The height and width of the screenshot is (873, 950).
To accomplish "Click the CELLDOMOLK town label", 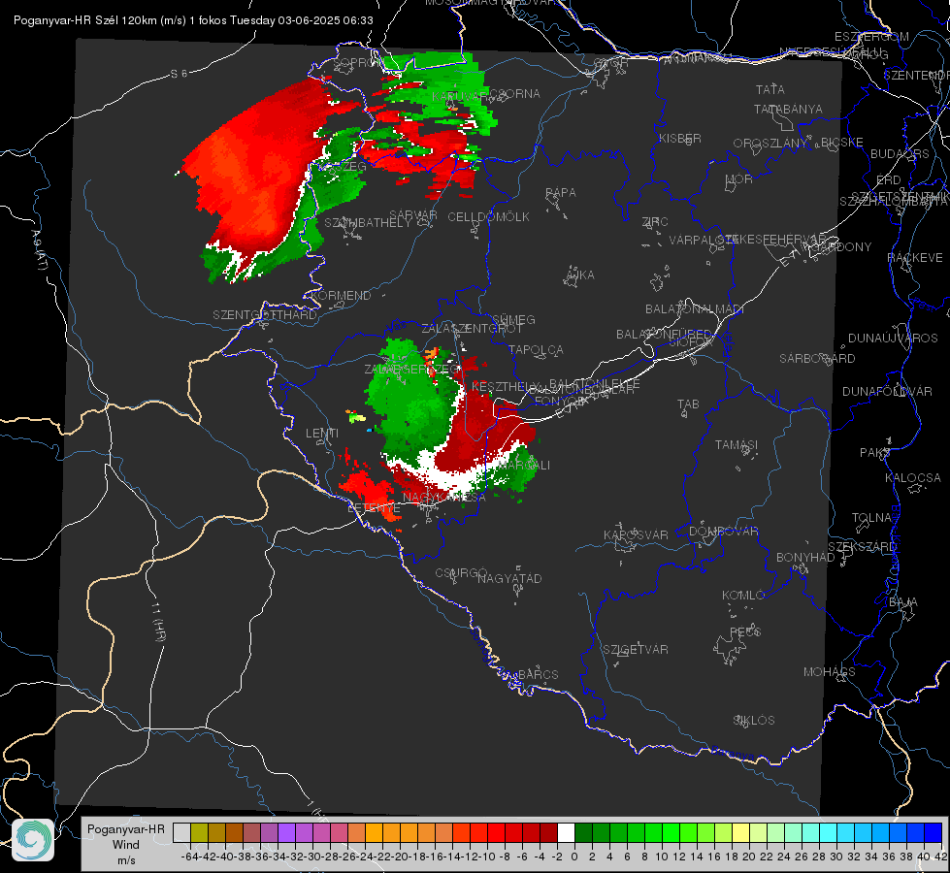I will 489,217.
